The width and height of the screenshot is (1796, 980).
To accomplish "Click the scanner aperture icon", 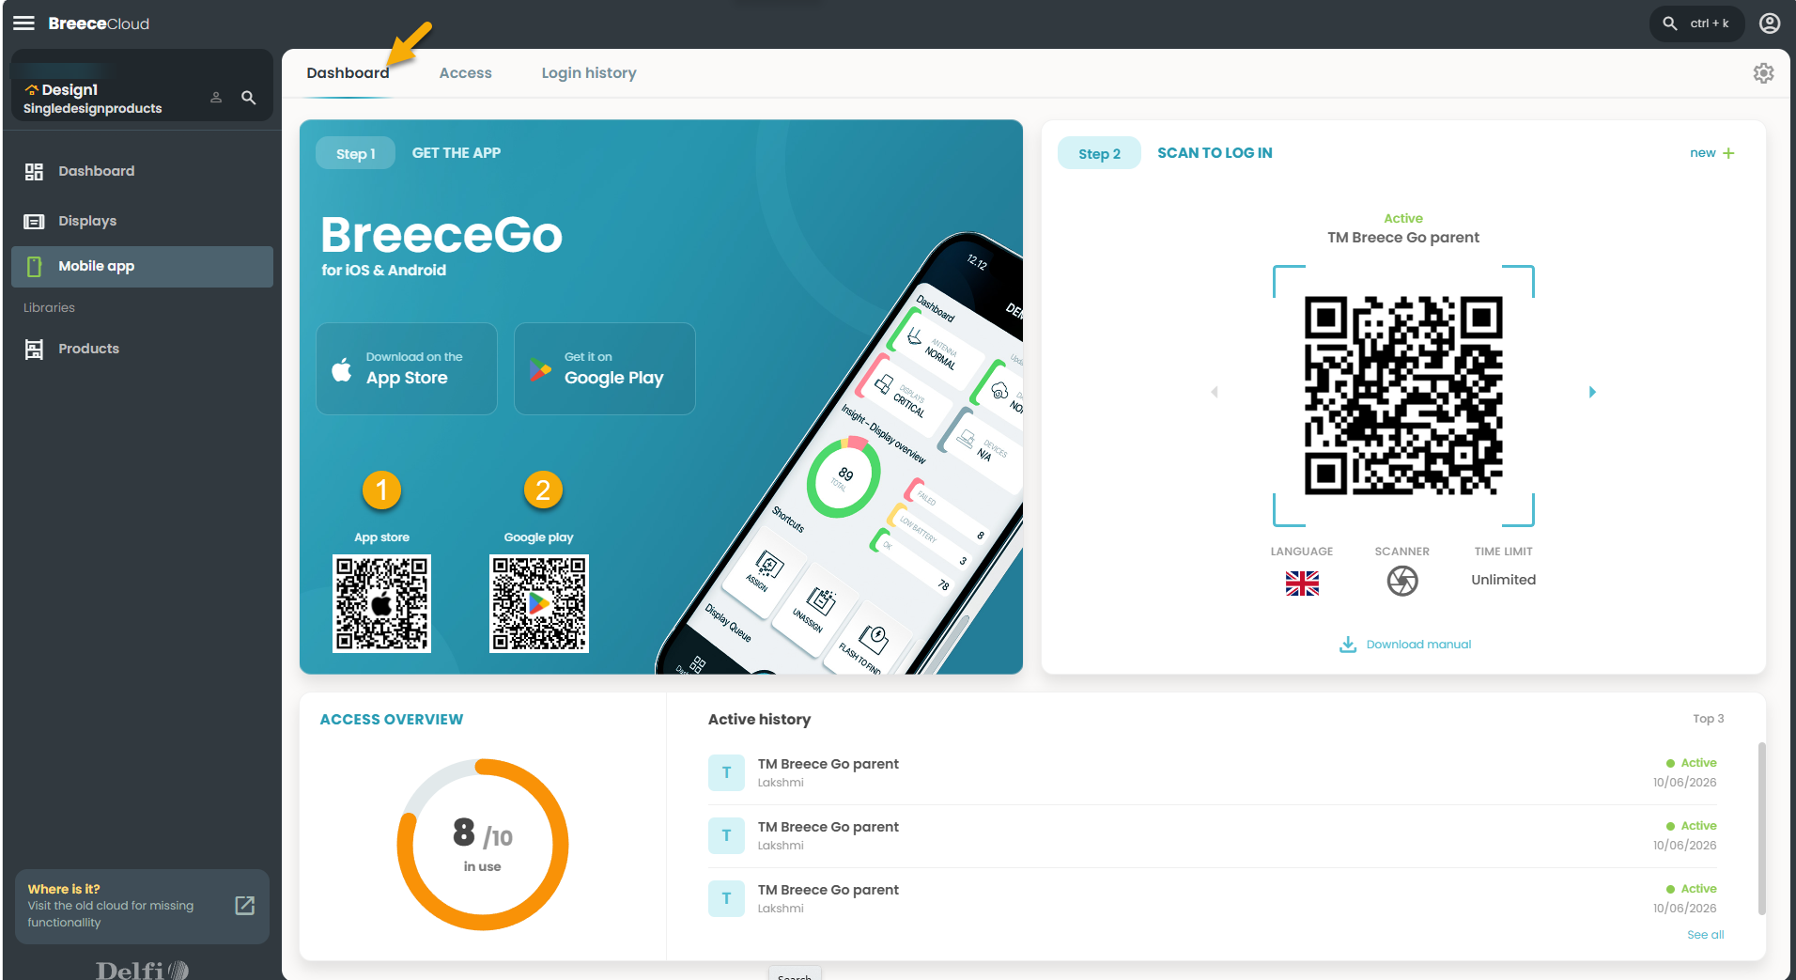I will [1402, 581].
